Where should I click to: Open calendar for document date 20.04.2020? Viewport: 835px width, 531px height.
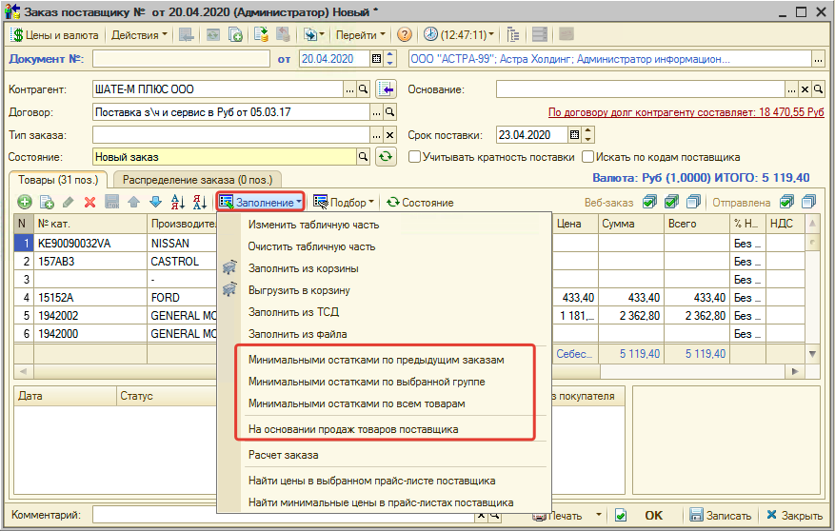click(376, 59)
